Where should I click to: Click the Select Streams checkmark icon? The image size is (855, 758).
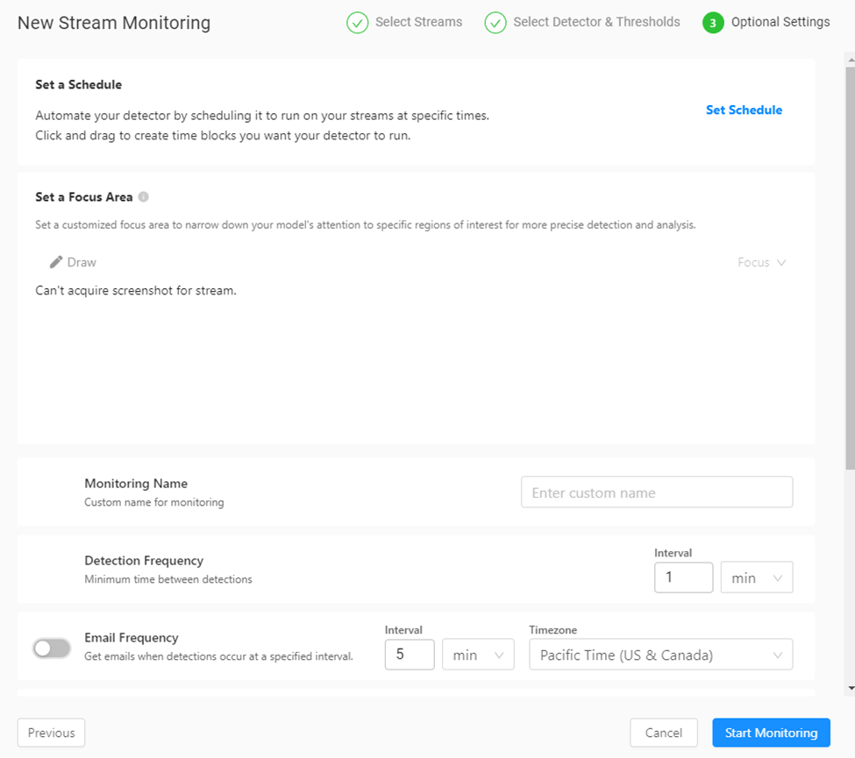(357, 23)
